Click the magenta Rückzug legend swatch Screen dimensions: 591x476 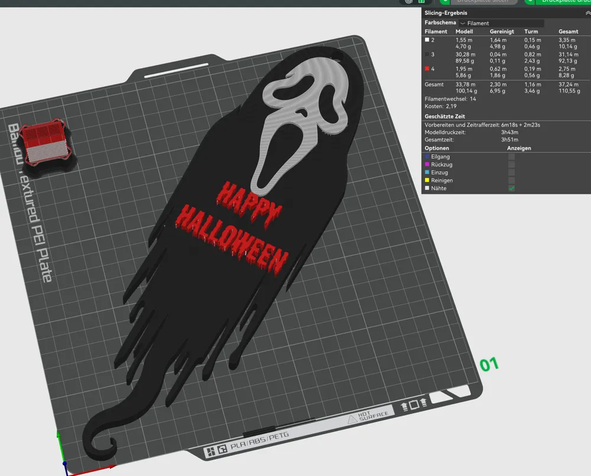tap(427, 164)
